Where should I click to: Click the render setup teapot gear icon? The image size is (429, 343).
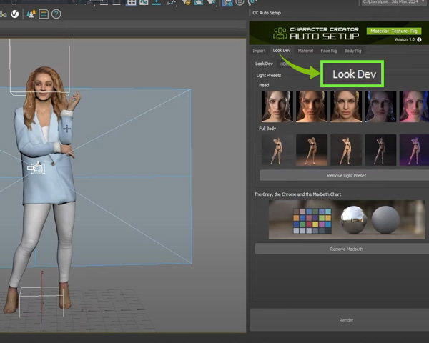pos(187,2)
